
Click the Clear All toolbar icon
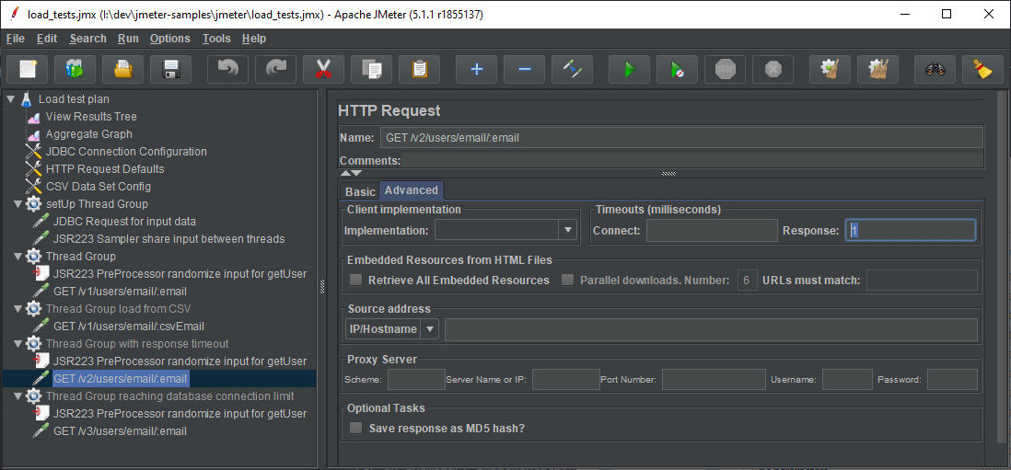click(877, 69)
